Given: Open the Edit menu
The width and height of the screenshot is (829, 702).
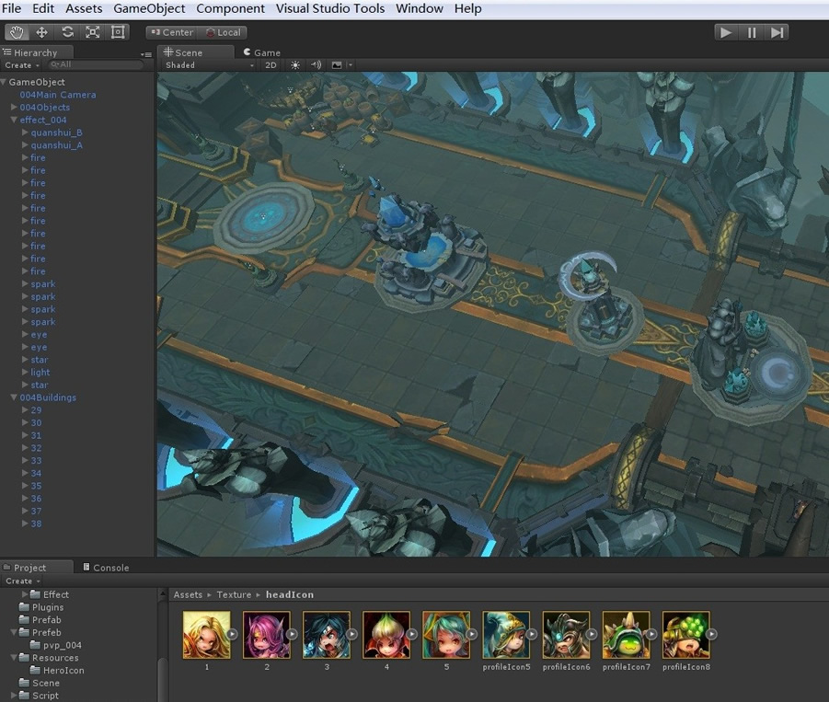Looking at the screenshot, I should click(x=43, y=8).
